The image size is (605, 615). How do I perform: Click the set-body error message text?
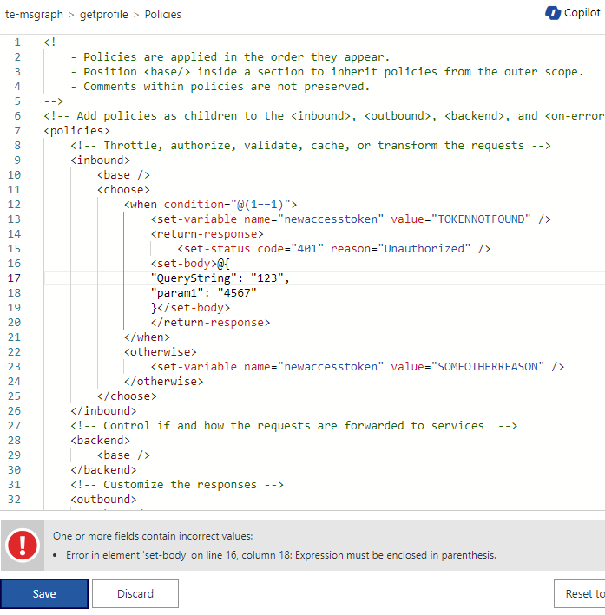281,555
